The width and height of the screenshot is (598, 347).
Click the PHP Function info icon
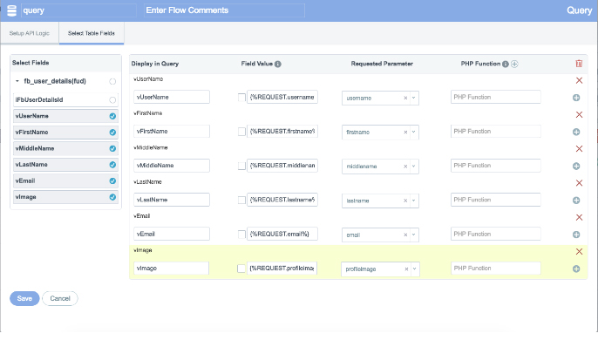click(506, 64)
